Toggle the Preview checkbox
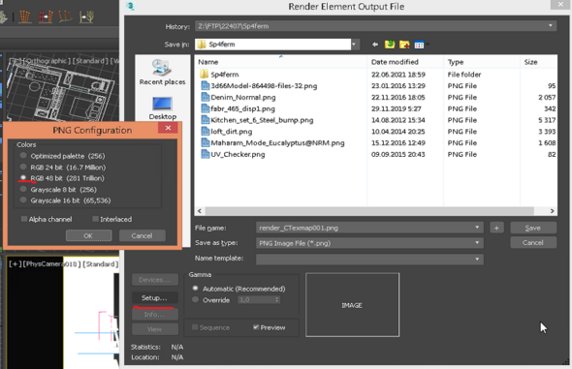The image size is (572, 369). point(256,327)
